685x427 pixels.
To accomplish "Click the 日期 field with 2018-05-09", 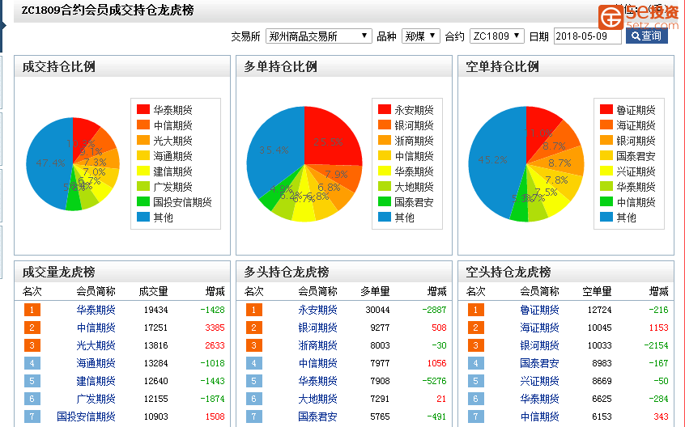I will [x=587, y=36].
